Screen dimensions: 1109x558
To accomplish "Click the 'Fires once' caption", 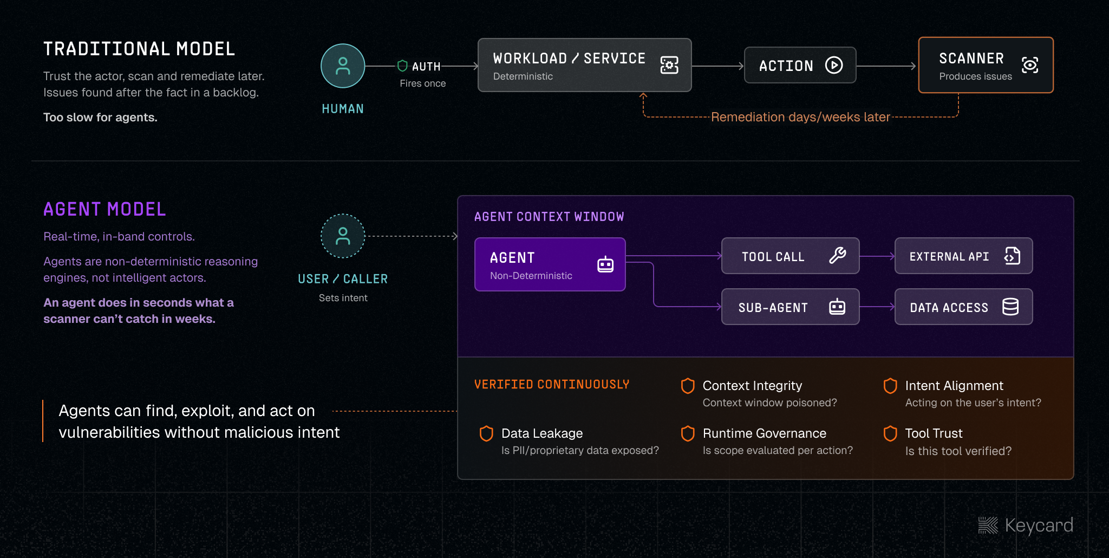I will [423, 83].
